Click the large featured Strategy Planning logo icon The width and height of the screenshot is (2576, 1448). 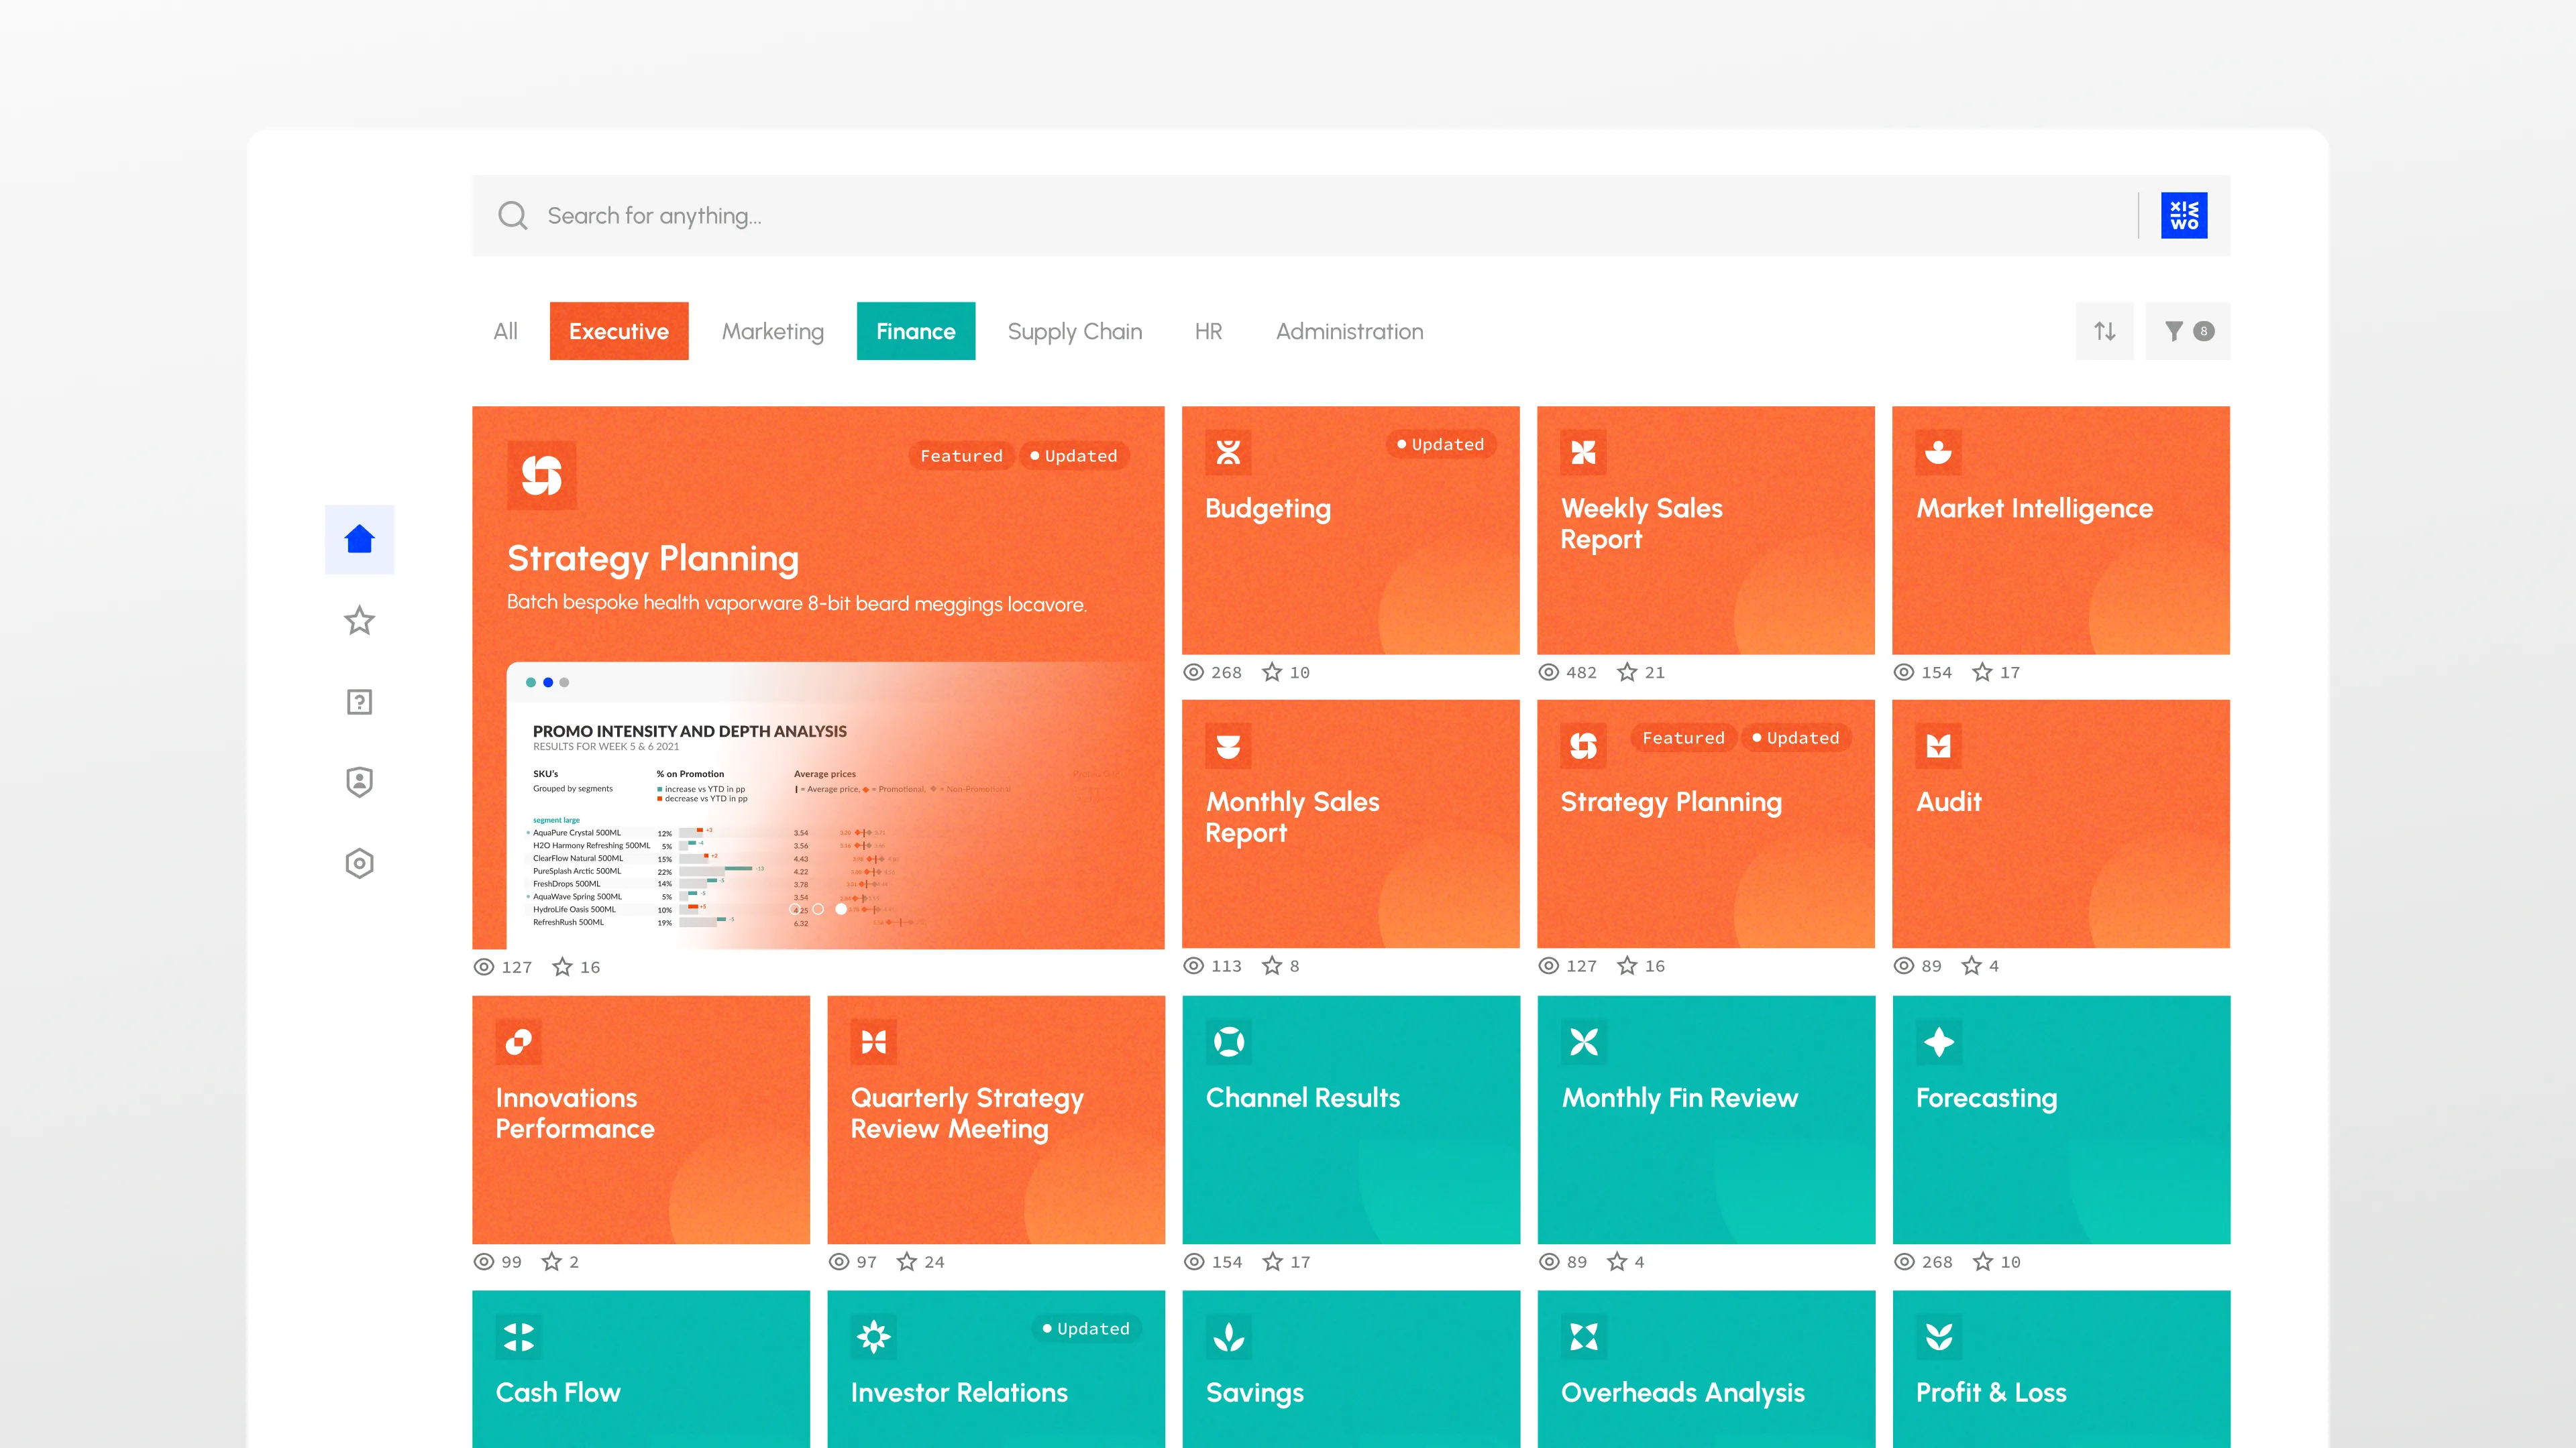click(541, 476)
